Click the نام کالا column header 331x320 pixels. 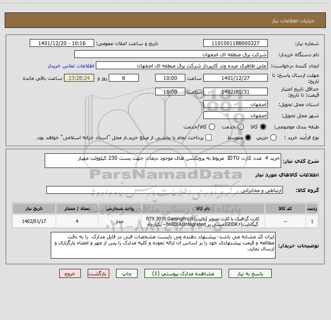coord(203,209)
